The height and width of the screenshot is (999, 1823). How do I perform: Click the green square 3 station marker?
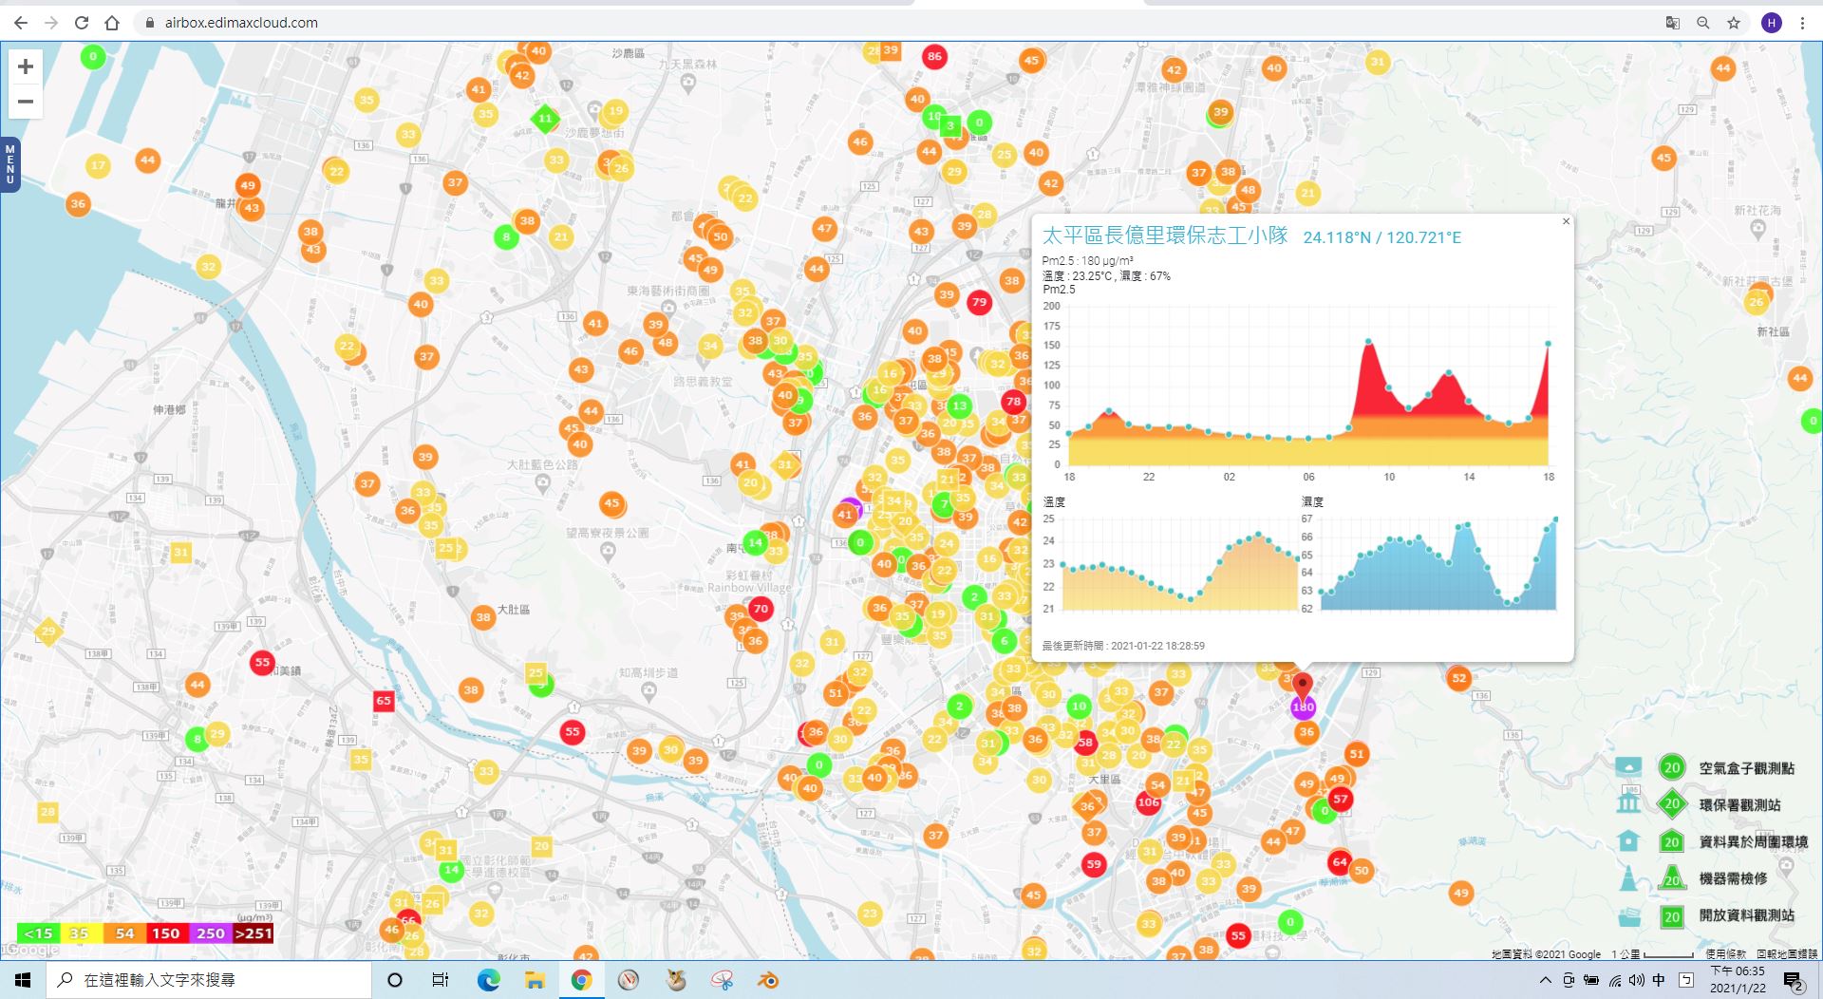(949, 125)
